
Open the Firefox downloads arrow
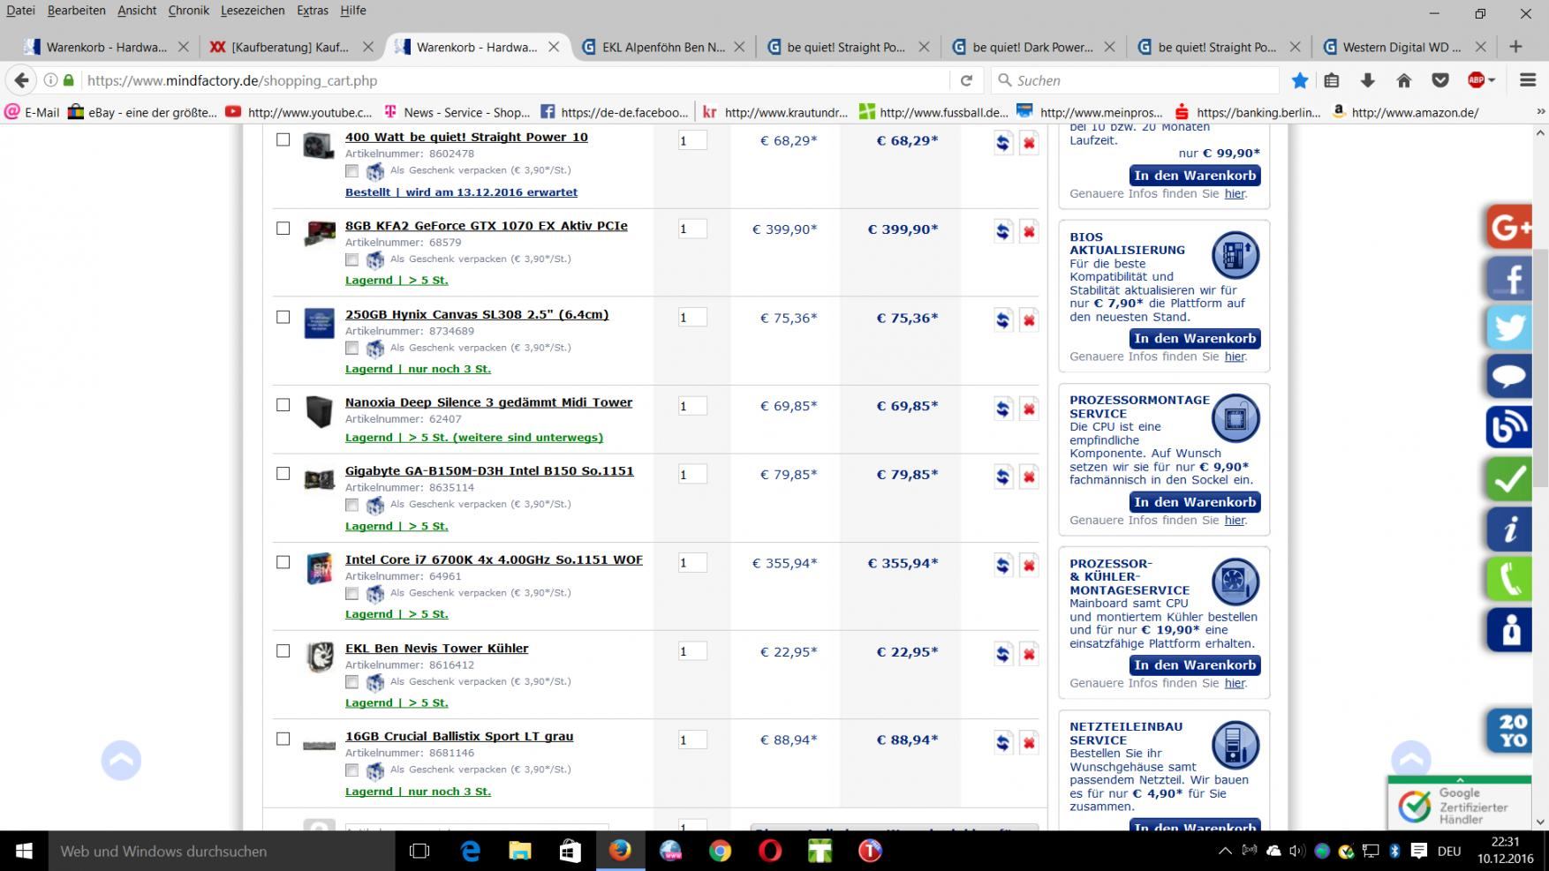click(x=1368, y=80)
